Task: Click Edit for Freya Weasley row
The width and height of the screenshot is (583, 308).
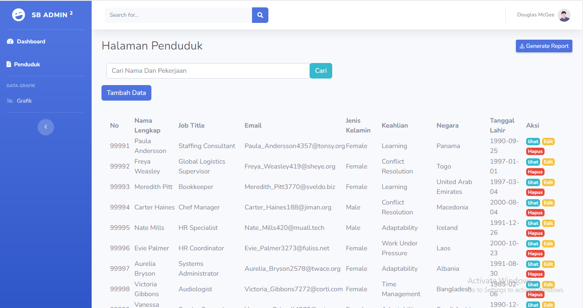Action: (548, 162)
